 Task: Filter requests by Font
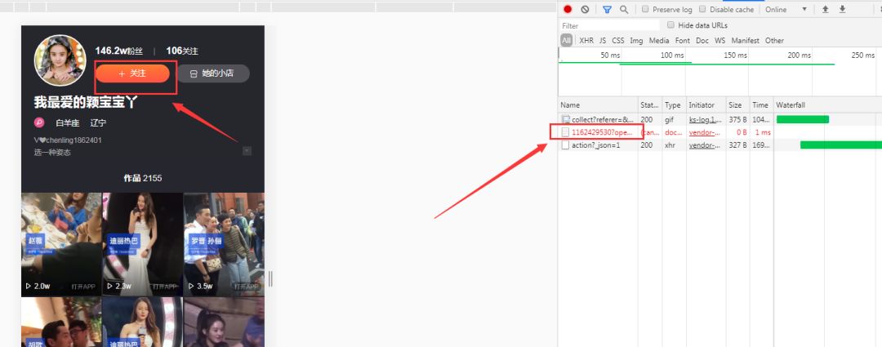pos(682,41)
